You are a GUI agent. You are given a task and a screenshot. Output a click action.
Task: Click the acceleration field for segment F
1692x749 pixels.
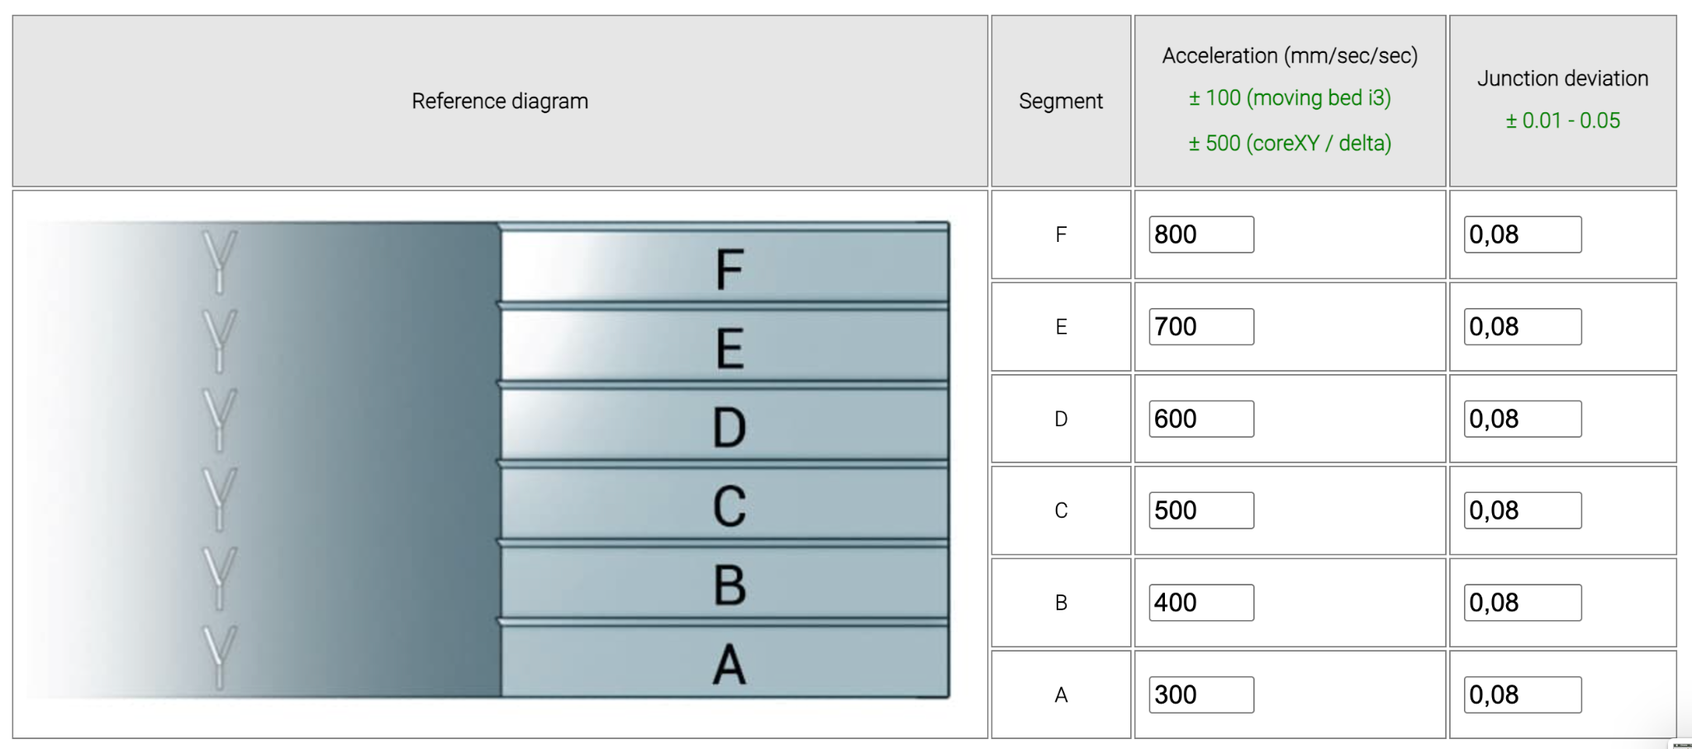(x=1201, y=235)
